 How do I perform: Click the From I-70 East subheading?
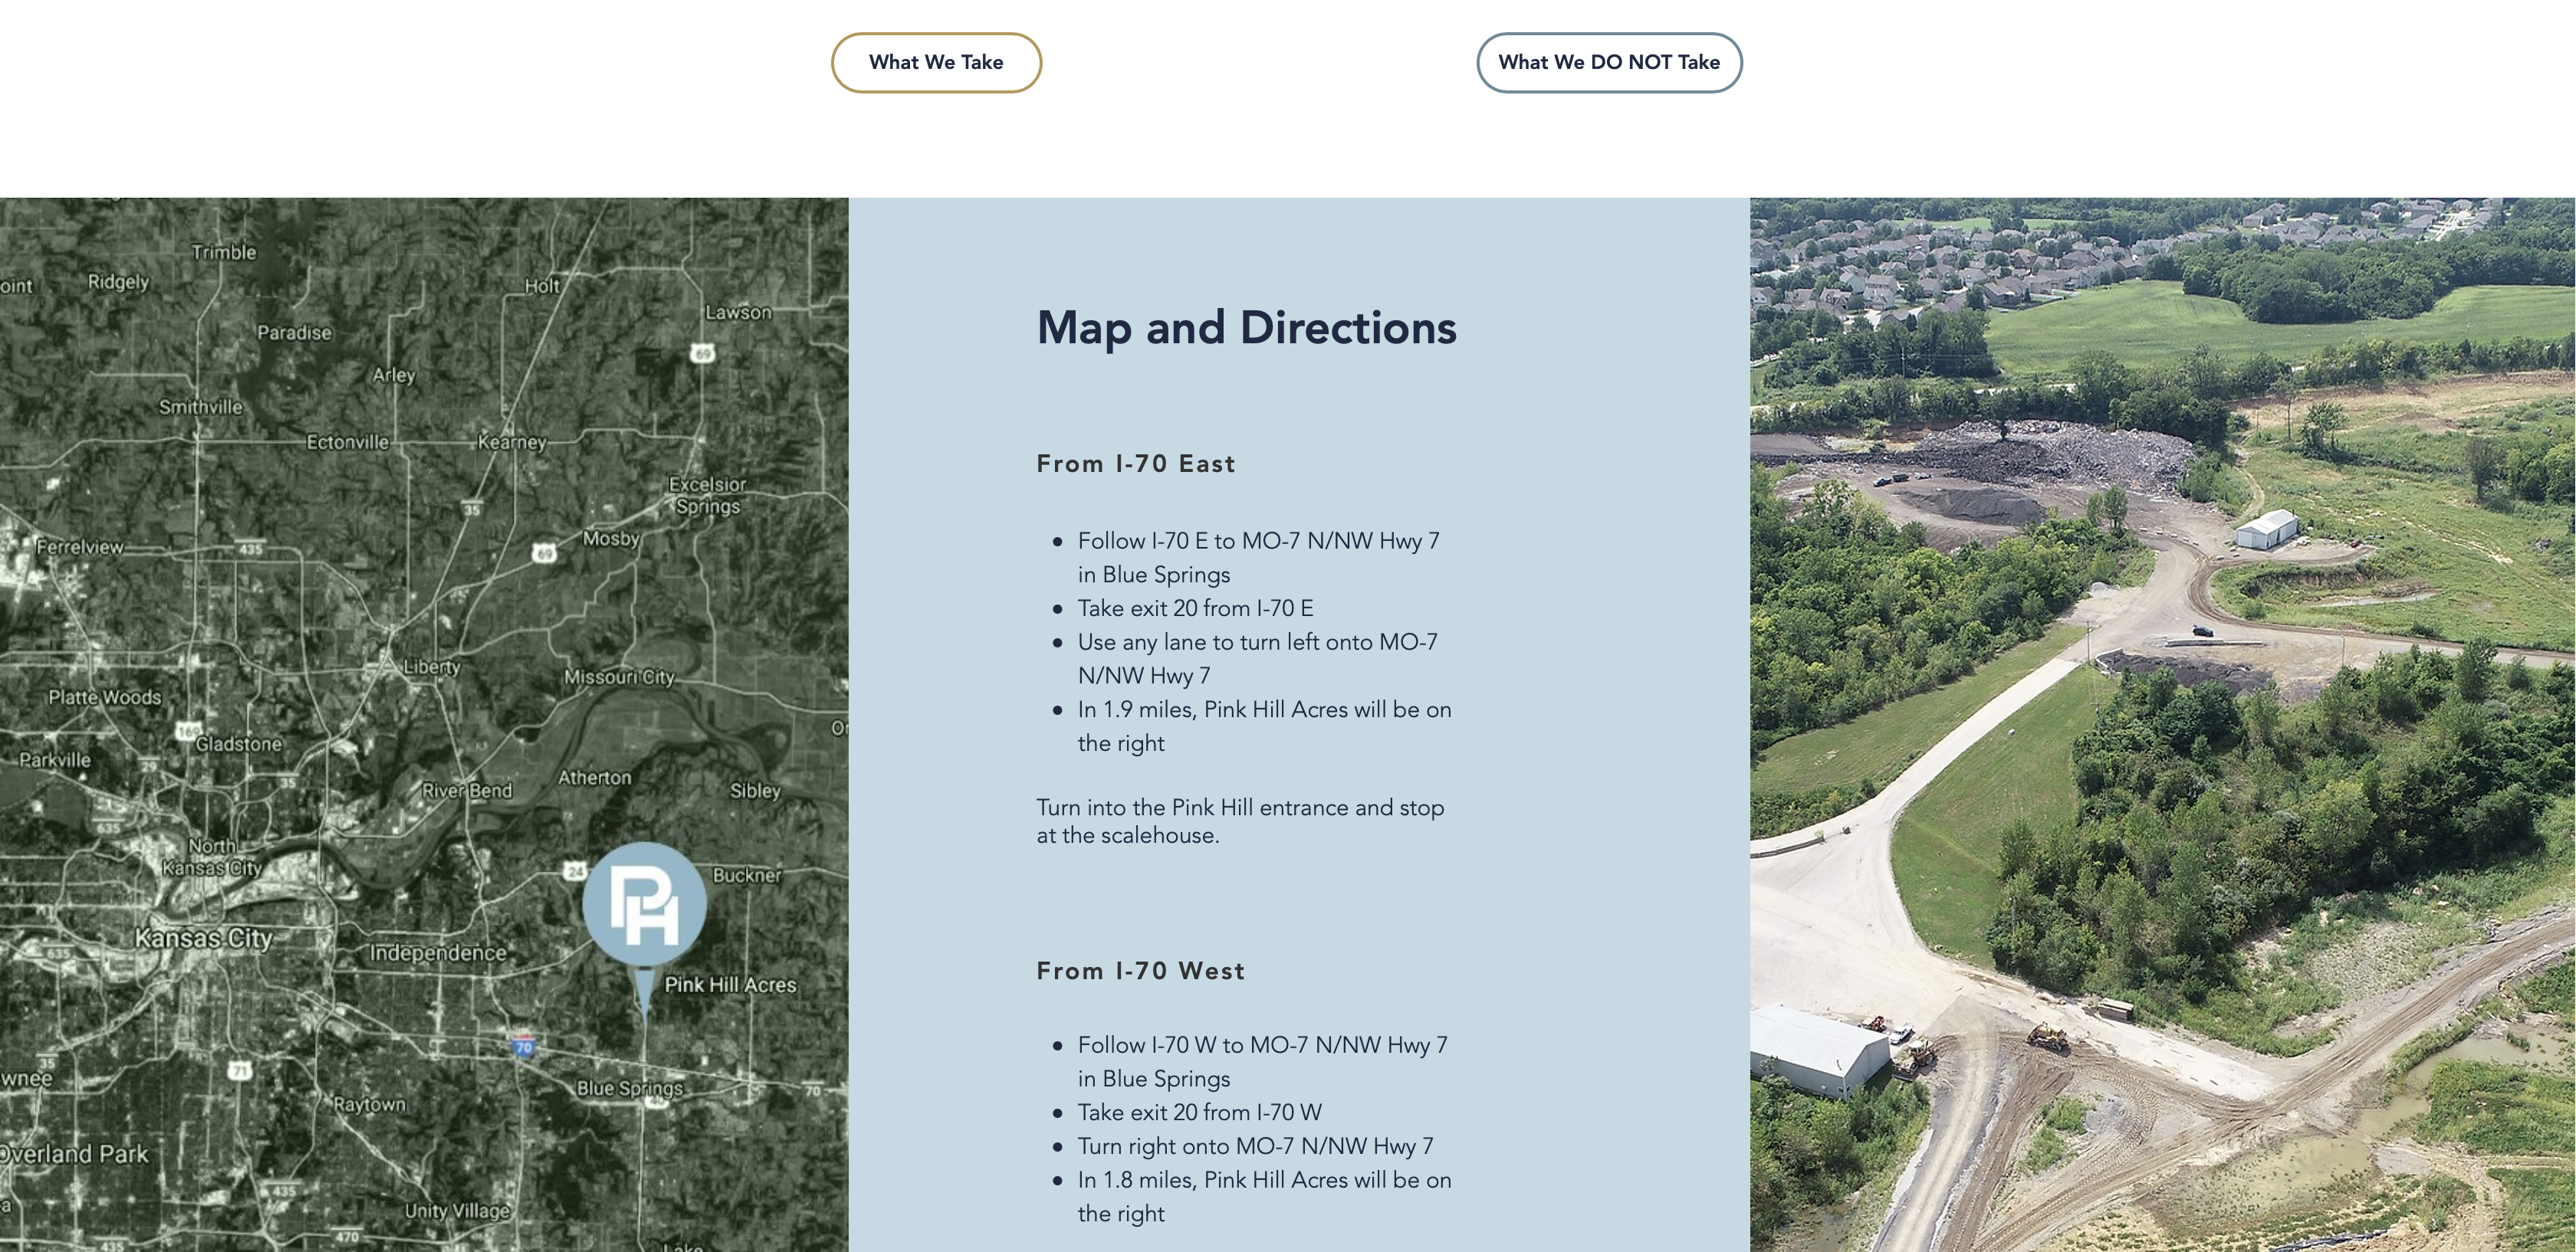(x=1135, y=464)
